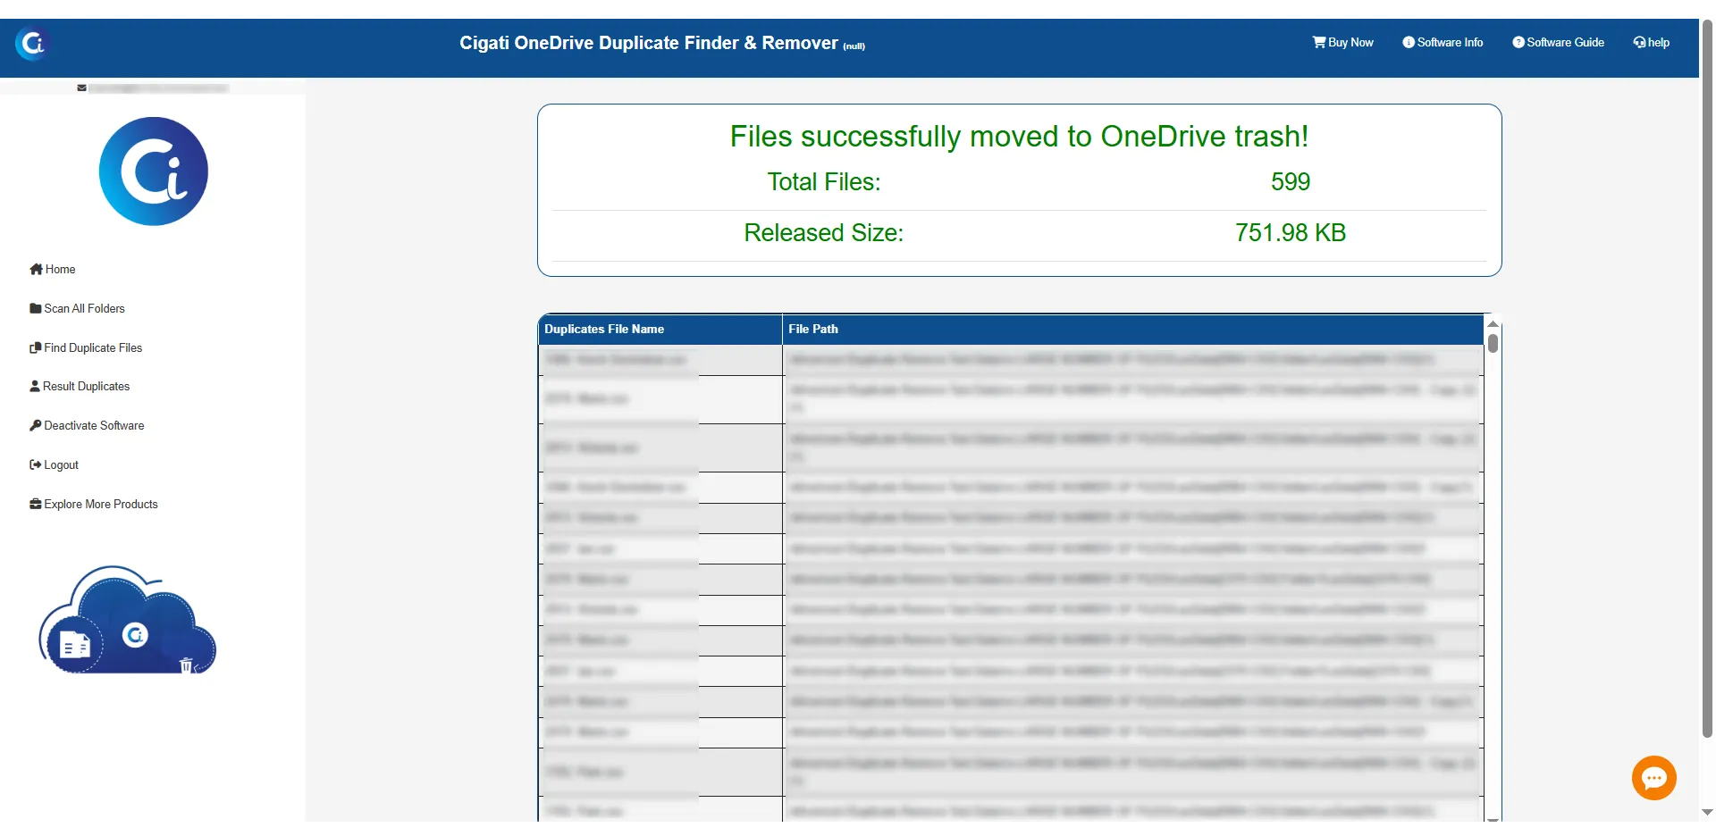
Task: Click the Explore More Products briefcase icon
Action: click(x=36, y=504)
